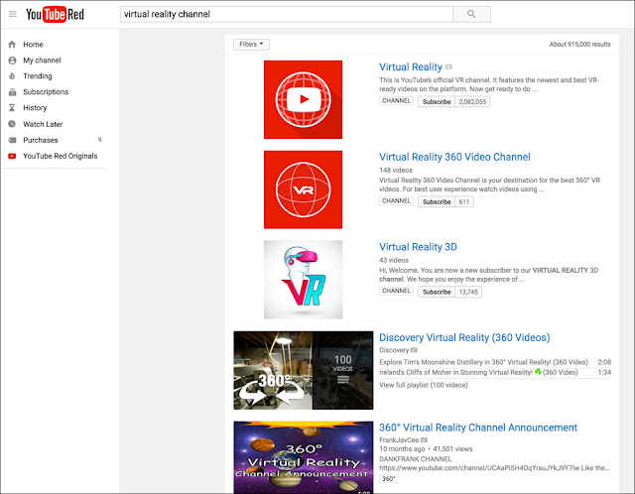Click the Discovery uploader name link

[394, 350]
